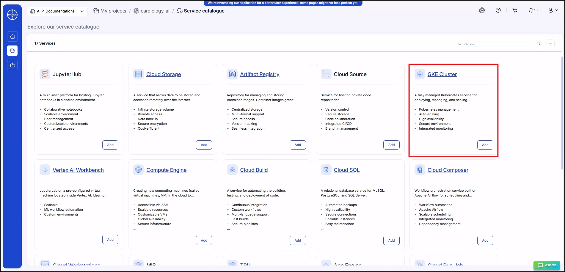
Task: Click the Cloud SQL service icon
Action: click(326, 170)
